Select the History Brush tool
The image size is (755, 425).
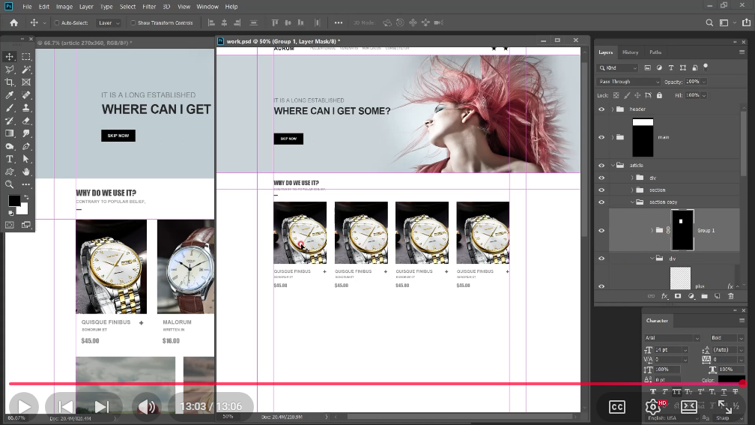(x=9, y=121)
